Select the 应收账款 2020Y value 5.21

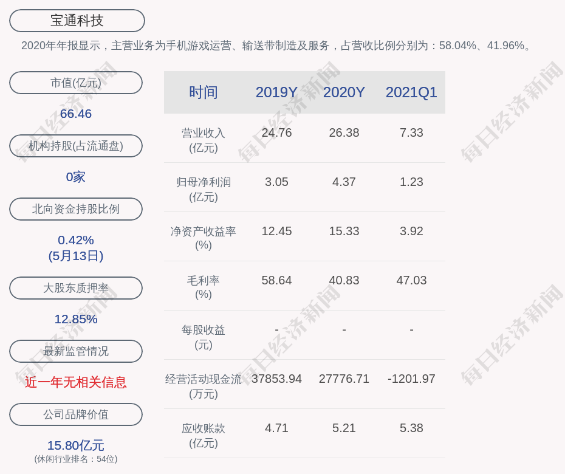344,428
